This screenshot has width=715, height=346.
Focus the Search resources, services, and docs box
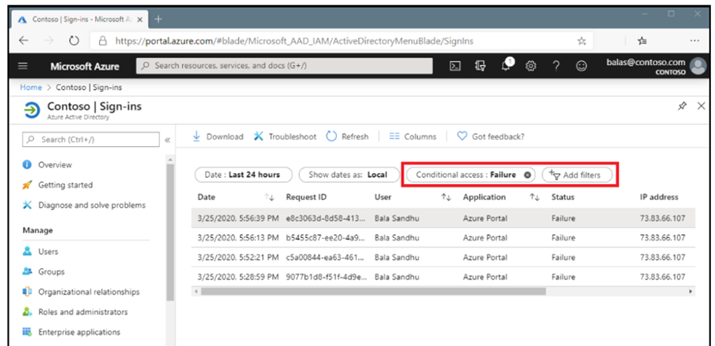[x=284, y=66]
